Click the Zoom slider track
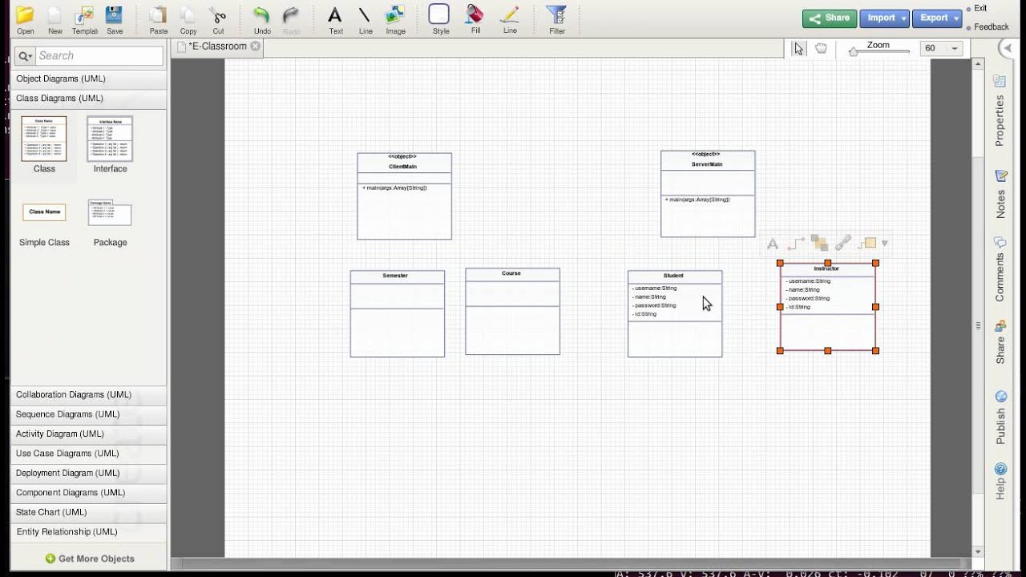 pos(879,52)
